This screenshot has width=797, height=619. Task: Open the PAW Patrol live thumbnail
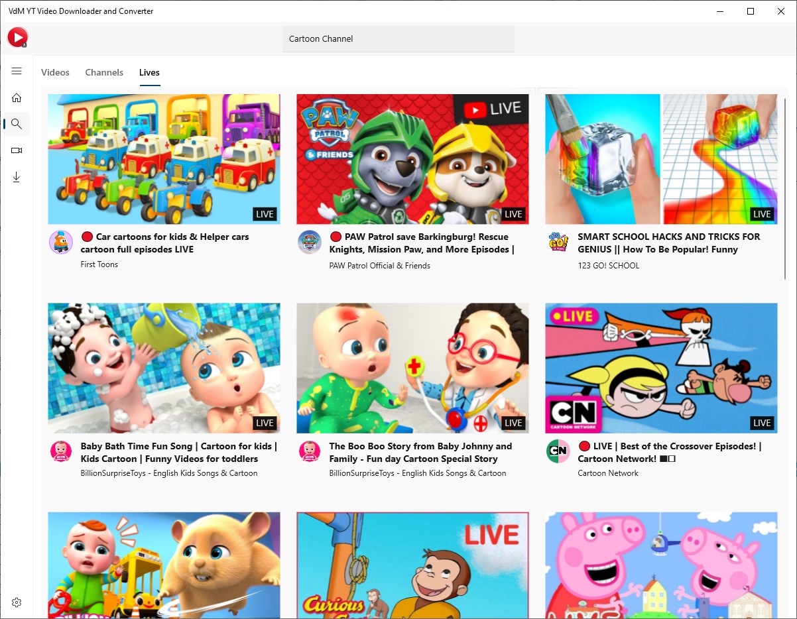(412, 159)
